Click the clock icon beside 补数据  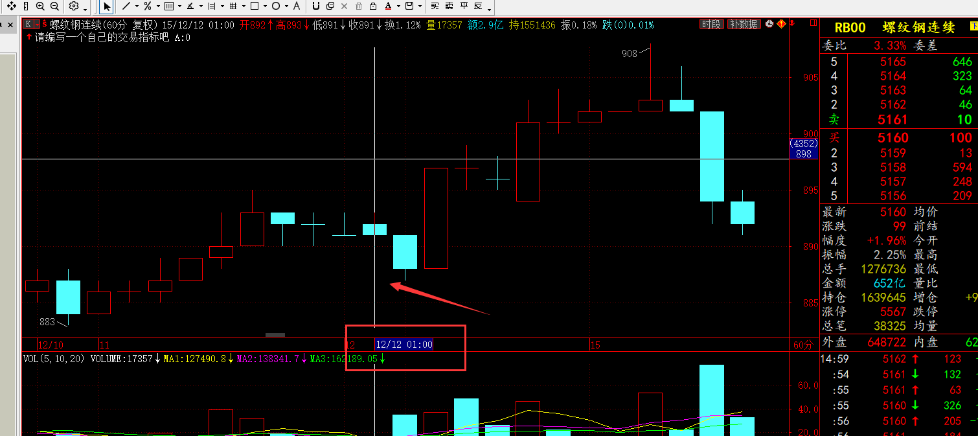pyautogui.click(x=769, y=24)
